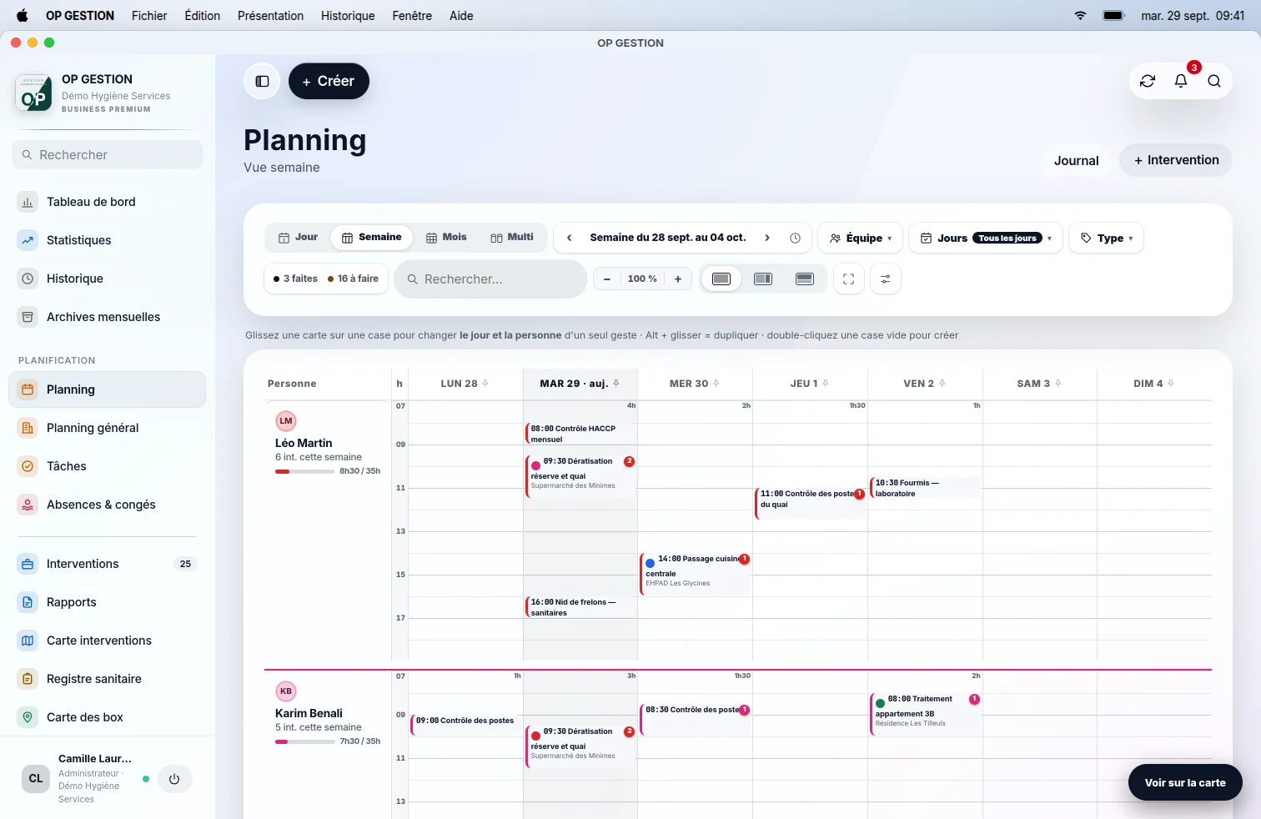This screenshot has height=819, width=1261.
Task: Open the Type filter dropdown
Action: (x=1106, y=238)
